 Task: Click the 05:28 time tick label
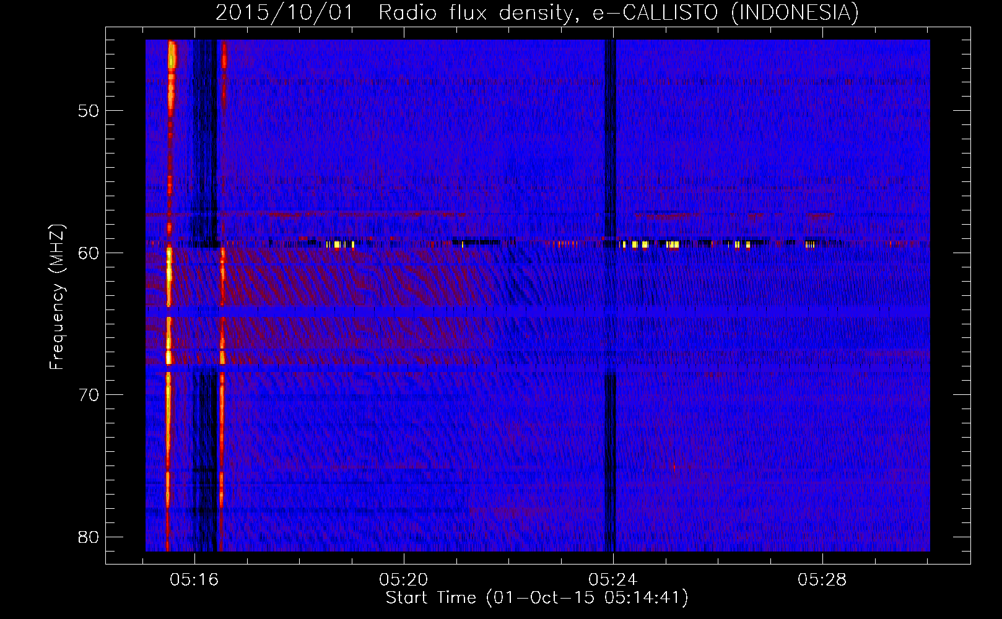[x=822, y=580]
